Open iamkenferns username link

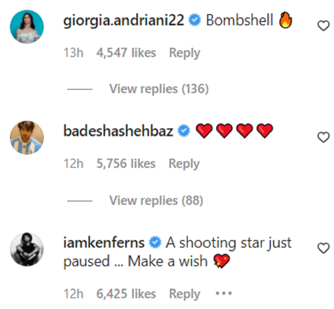coord(104,243)
